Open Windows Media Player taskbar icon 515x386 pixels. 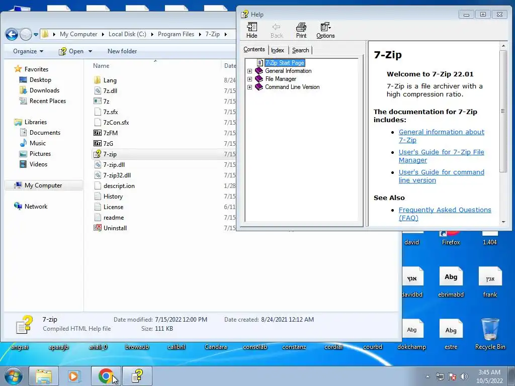tap(74, 376)
